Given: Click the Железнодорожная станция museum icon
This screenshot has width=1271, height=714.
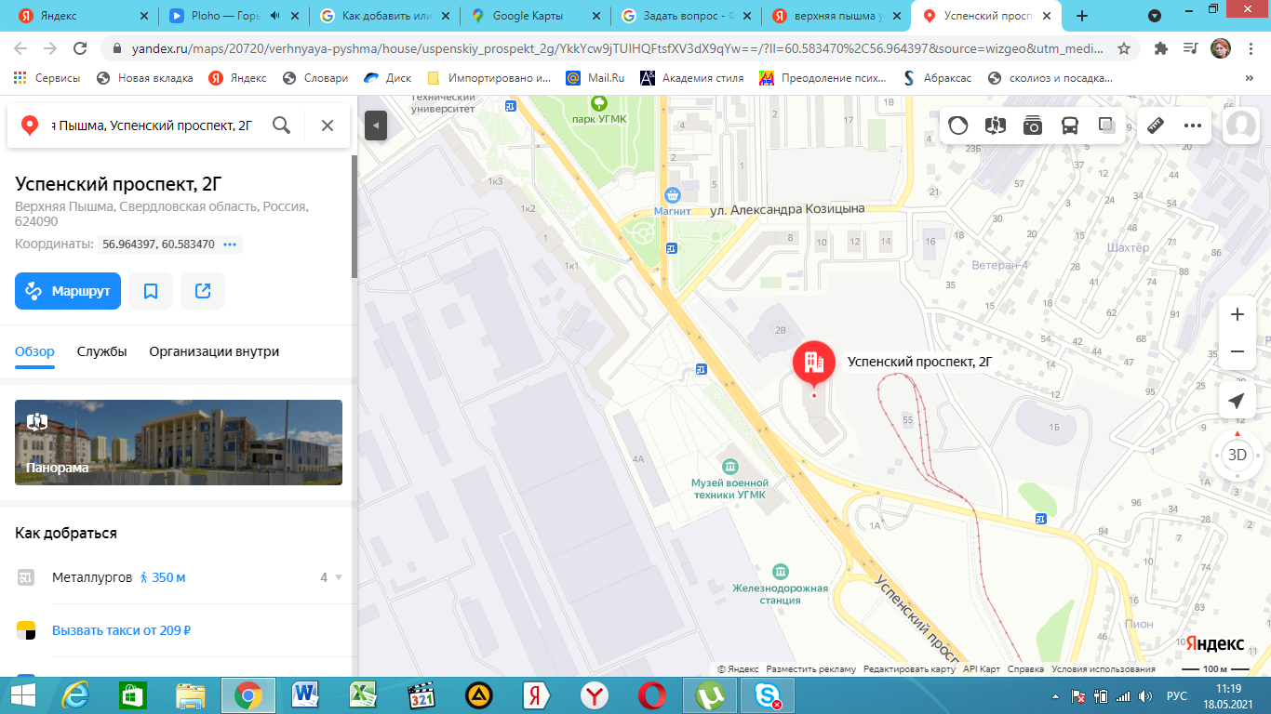Looking at the screenshot, I should click(x=780, y=571).
